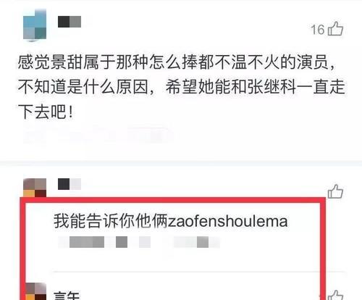Open the partially visible bottom username
362x300 pixels.
[x=67, y=296]
